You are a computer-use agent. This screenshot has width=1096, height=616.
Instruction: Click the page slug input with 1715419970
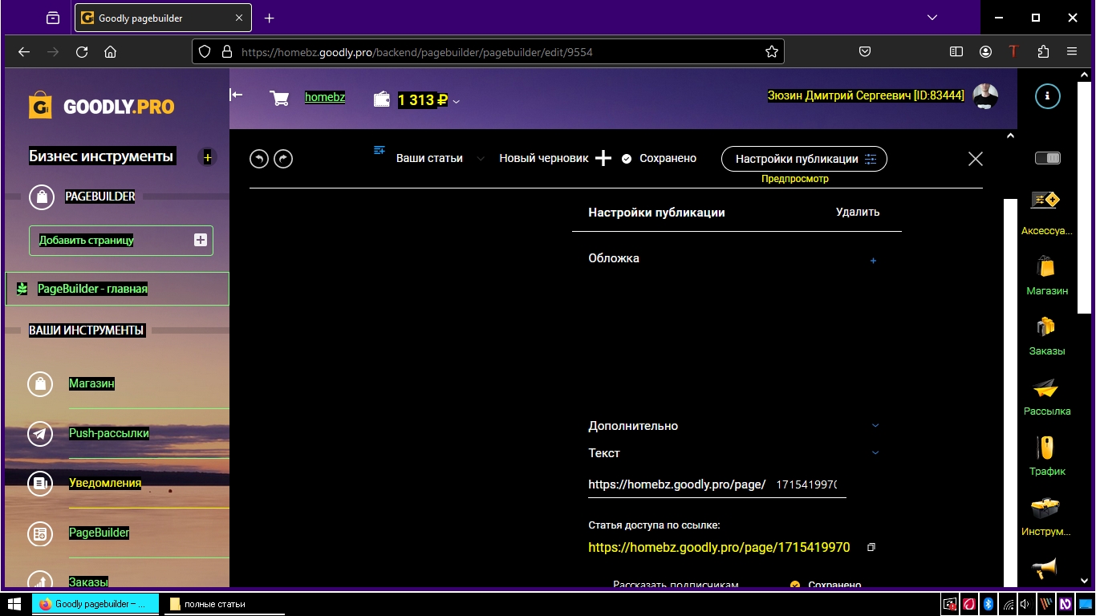pyautogui.click(x=806, y=485)
